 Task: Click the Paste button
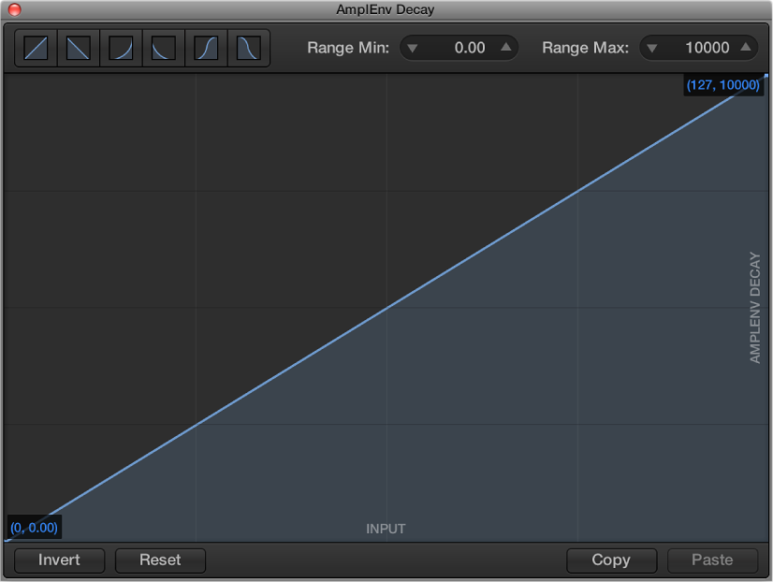pos(712,560)
